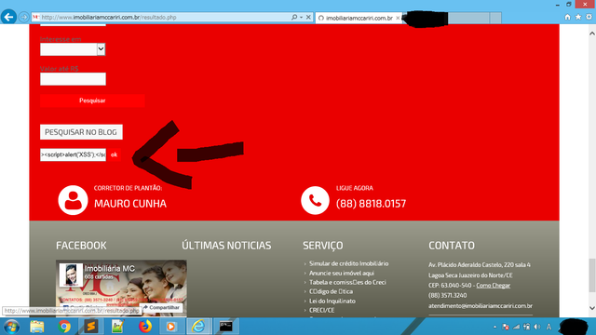596x335 pixels.
Task: Click the page scrollbar up arrow
Action: (592, 33)
